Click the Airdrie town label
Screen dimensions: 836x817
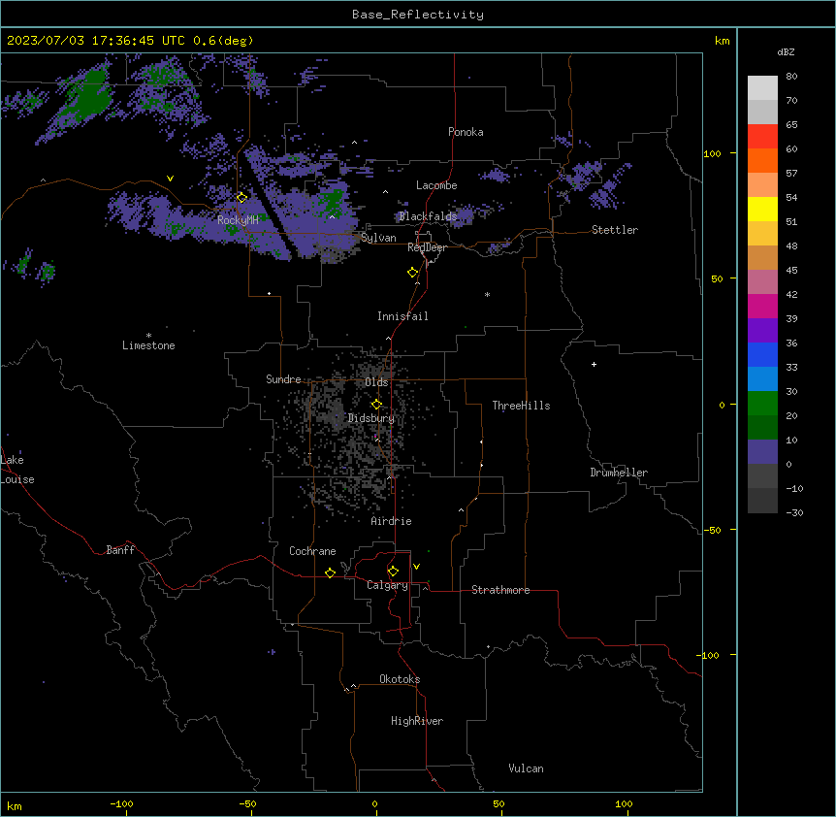click(x=391, y=521)
